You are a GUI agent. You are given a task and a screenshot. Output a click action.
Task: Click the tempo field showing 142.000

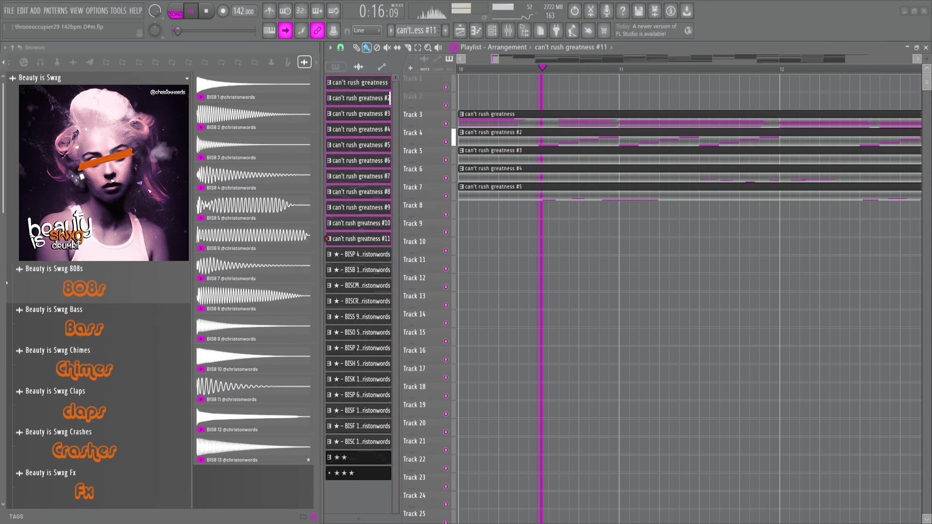tap(244, 11)
